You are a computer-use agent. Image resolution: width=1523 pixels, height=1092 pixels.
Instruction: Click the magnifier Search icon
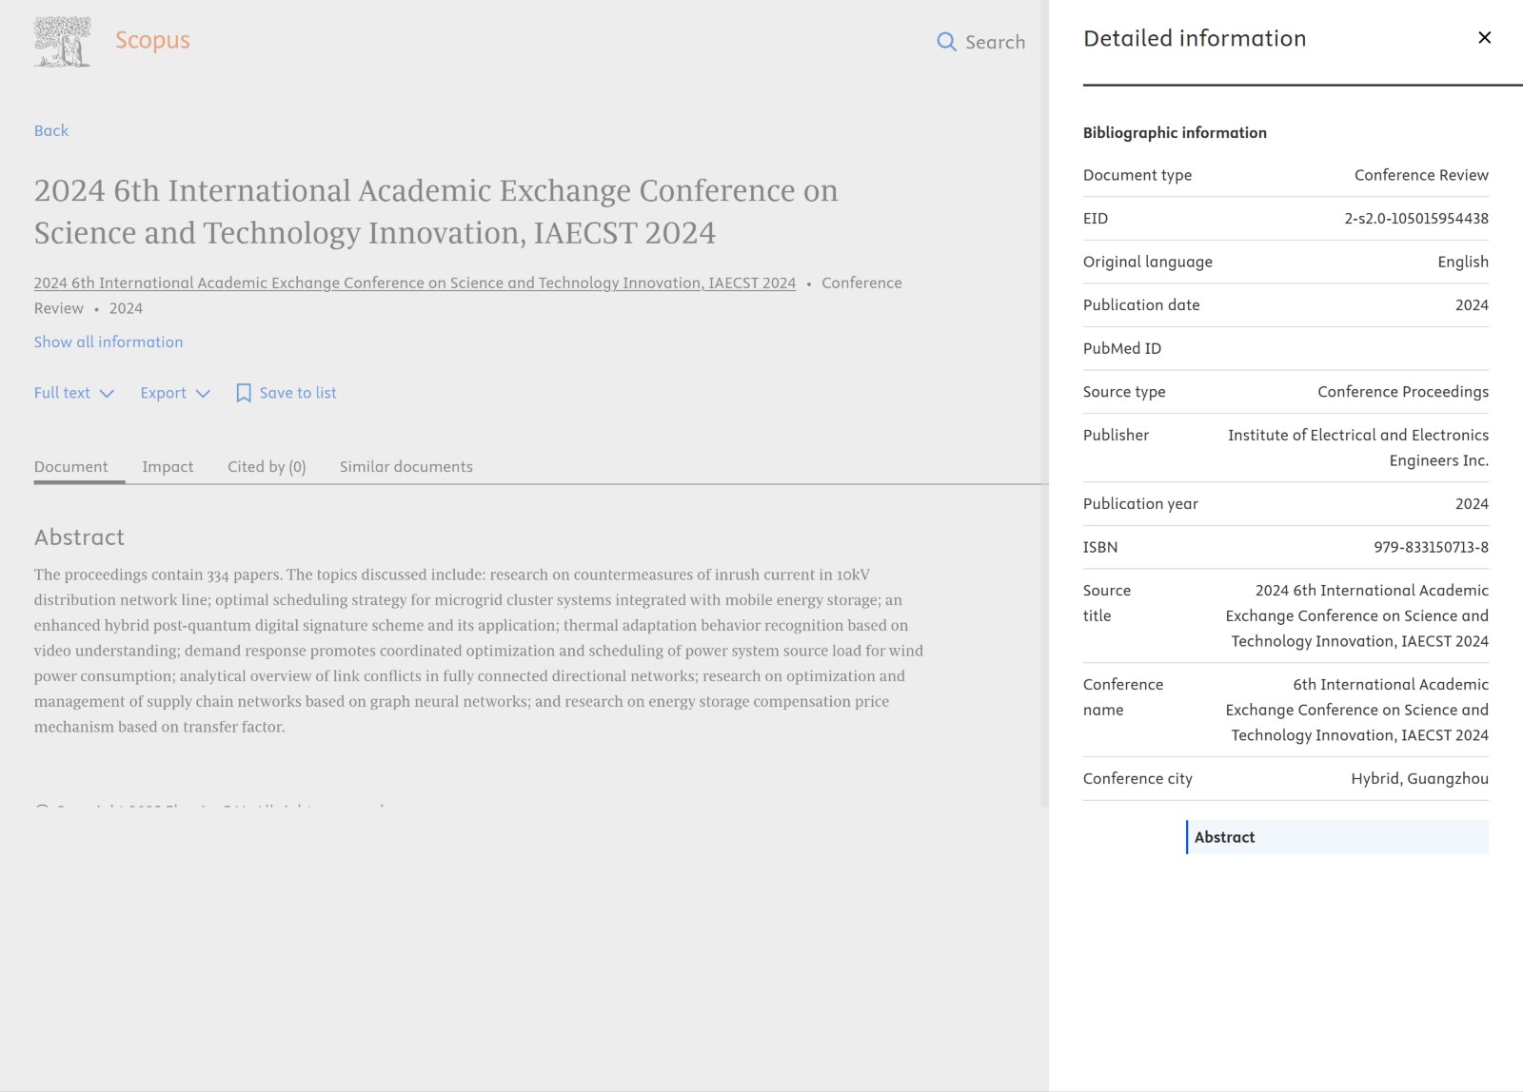pos(946,42)
